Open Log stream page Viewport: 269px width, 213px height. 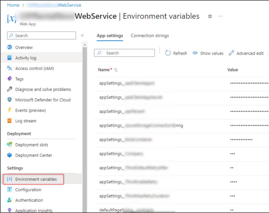pos(26,121)
